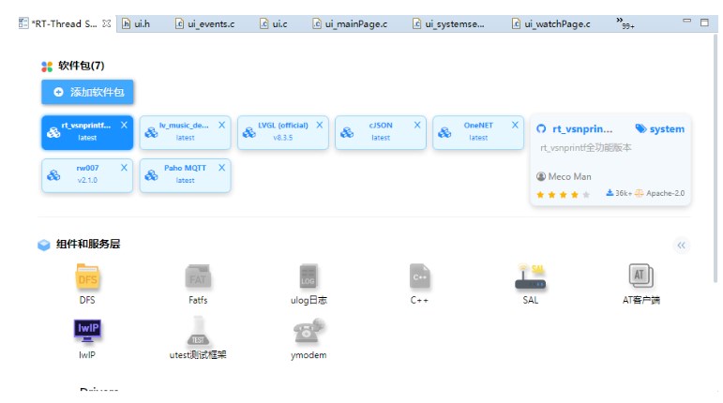Select the Paho MQTT package card
723x403 pixels.
(185, 175)
